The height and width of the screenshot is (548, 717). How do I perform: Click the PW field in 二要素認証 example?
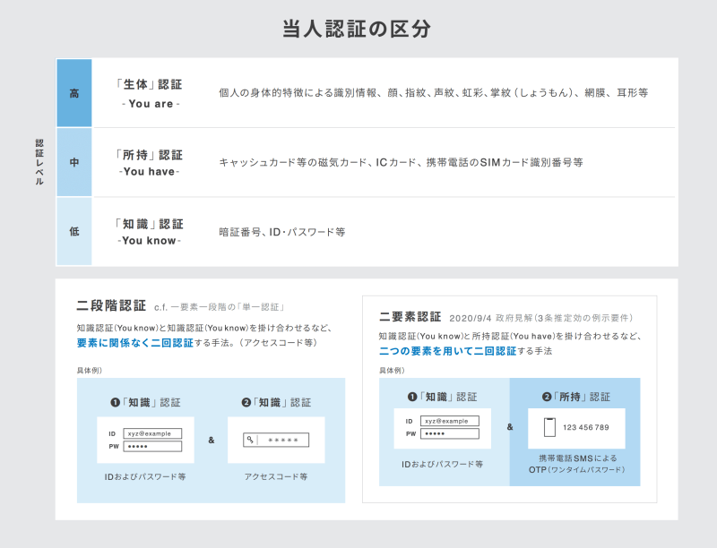click(x=449, y=434)
